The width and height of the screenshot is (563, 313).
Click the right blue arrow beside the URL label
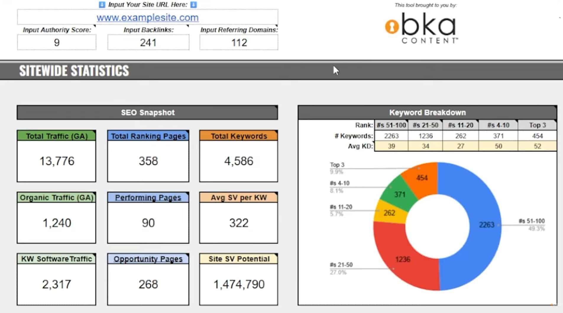point(192,4)
